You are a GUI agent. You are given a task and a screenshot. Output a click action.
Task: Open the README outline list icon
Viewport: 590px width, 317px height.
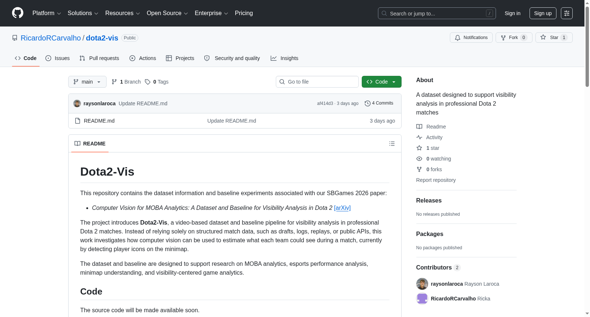[392, 144]
